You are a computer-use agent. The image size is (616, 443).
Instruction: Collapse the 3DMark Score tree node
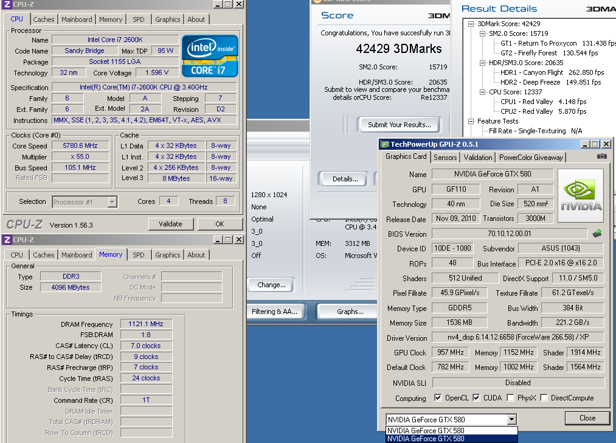coord(471,24)
